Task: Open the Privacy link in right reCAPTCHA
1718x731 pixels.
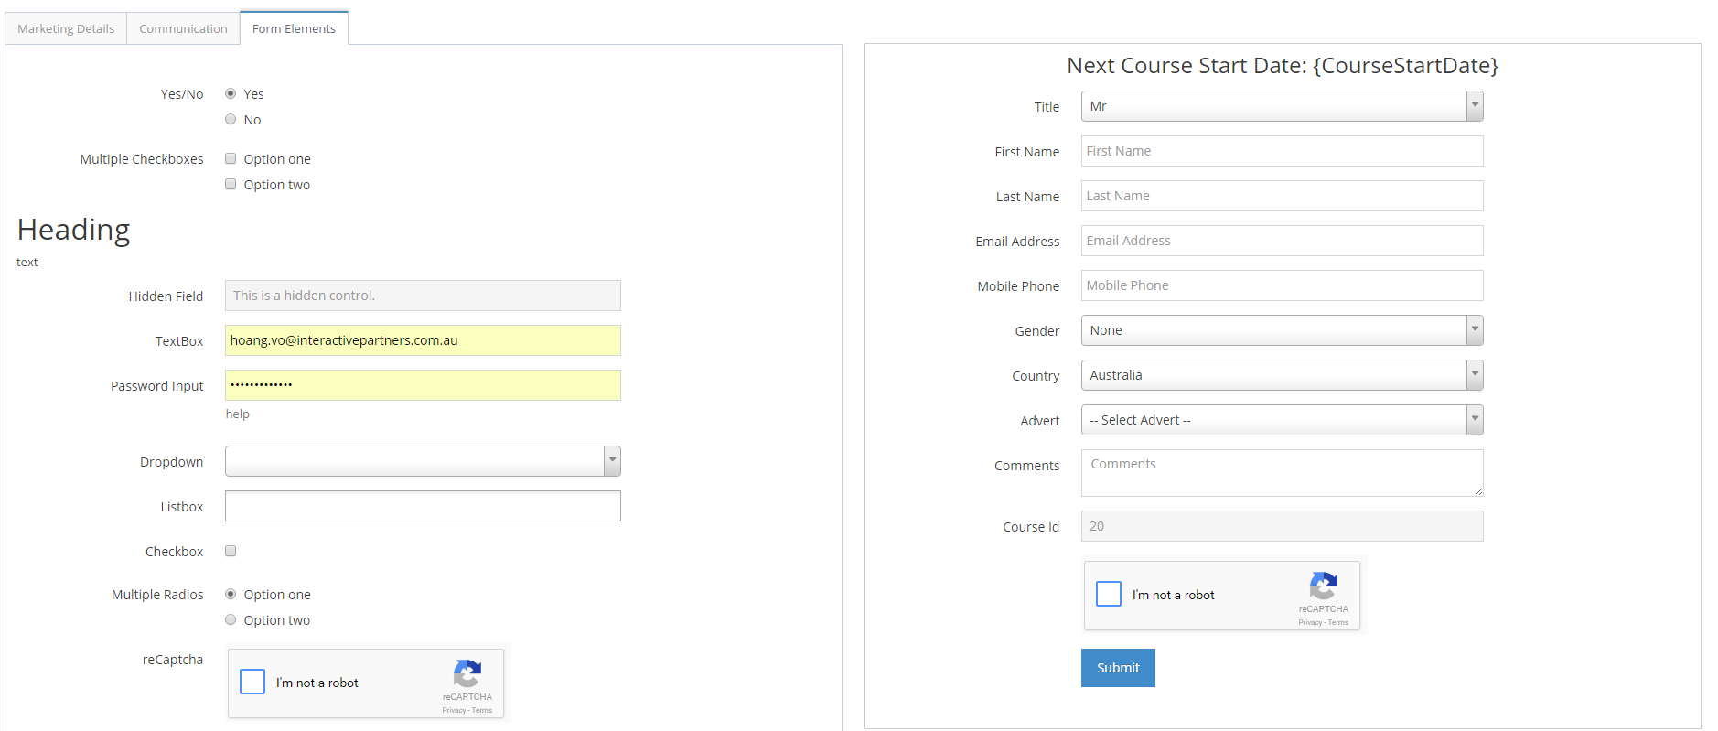Action: pos(1309,623)
